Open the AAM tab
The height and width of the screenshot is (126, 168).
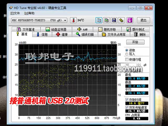82,29
